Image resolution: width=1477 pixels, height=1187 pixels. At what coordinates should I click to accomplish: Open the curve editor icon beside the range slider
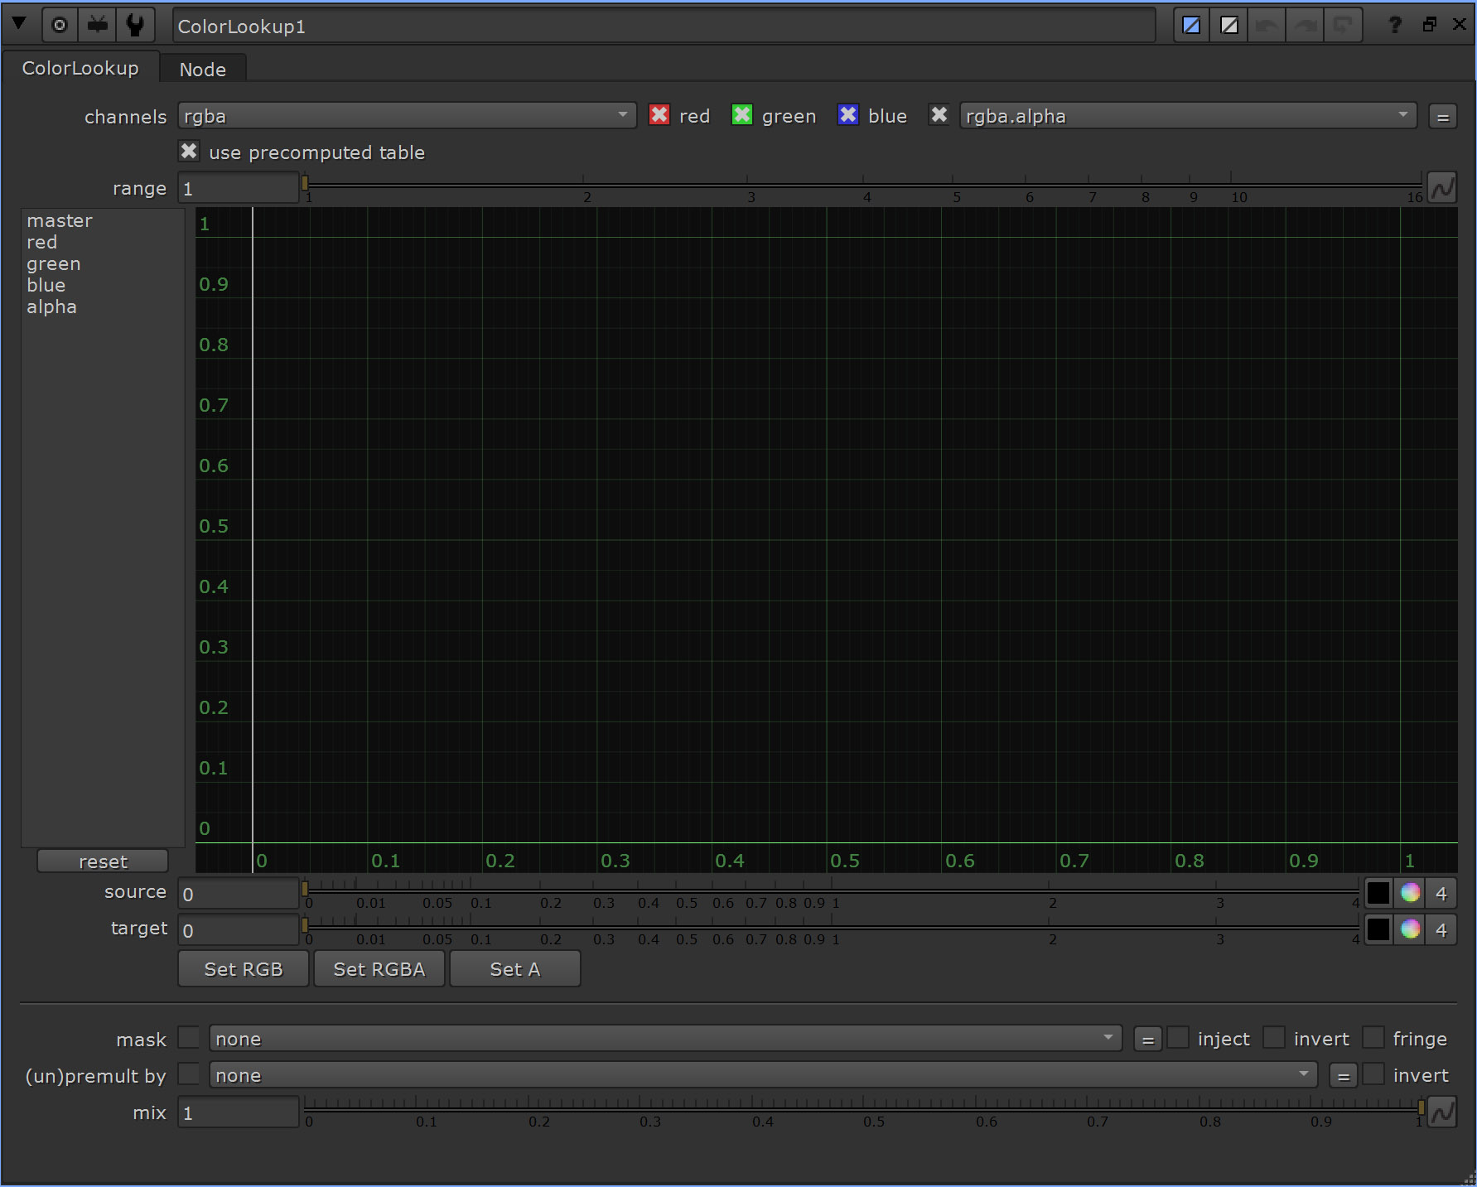point(1441,186)
